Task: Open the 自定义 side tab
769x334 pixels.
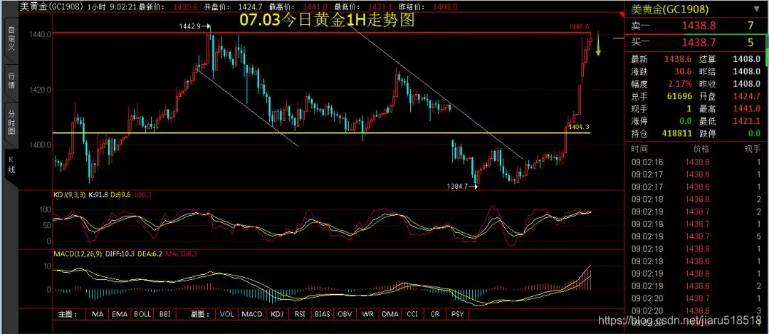Action: (x=11, y=38)
